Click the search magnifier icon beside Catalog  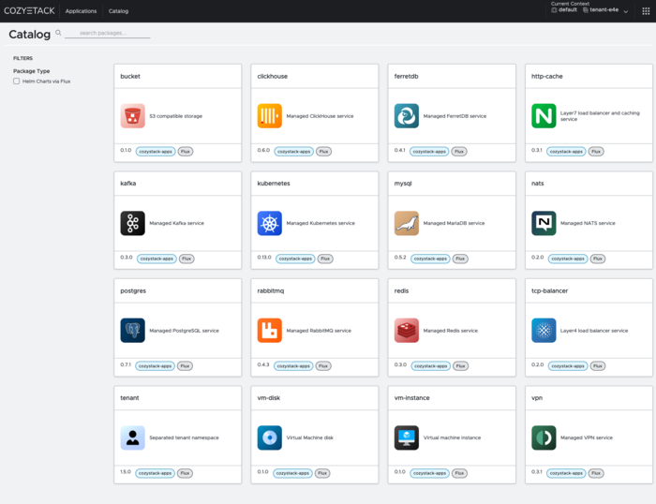point(58,33)
